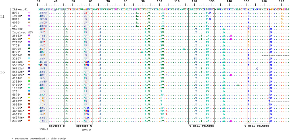The width and height of the screenshot is (290, 140).
Task: Click the T cell epitope label below the 150-160 box
Action: (257, 126)
